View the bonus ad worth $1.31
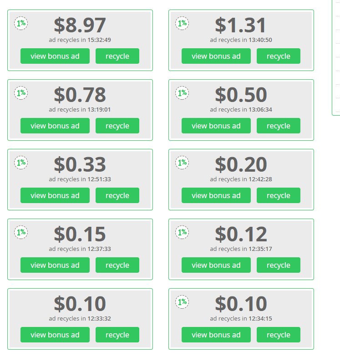This screenshot has height=357, width=340. click(x=216, y=56)
